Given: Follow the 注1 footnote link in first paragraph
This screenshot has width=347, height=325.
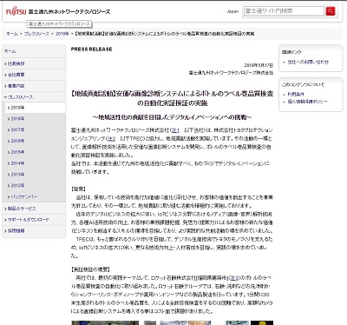Looking at the screenshot, I should coord(175,130).
